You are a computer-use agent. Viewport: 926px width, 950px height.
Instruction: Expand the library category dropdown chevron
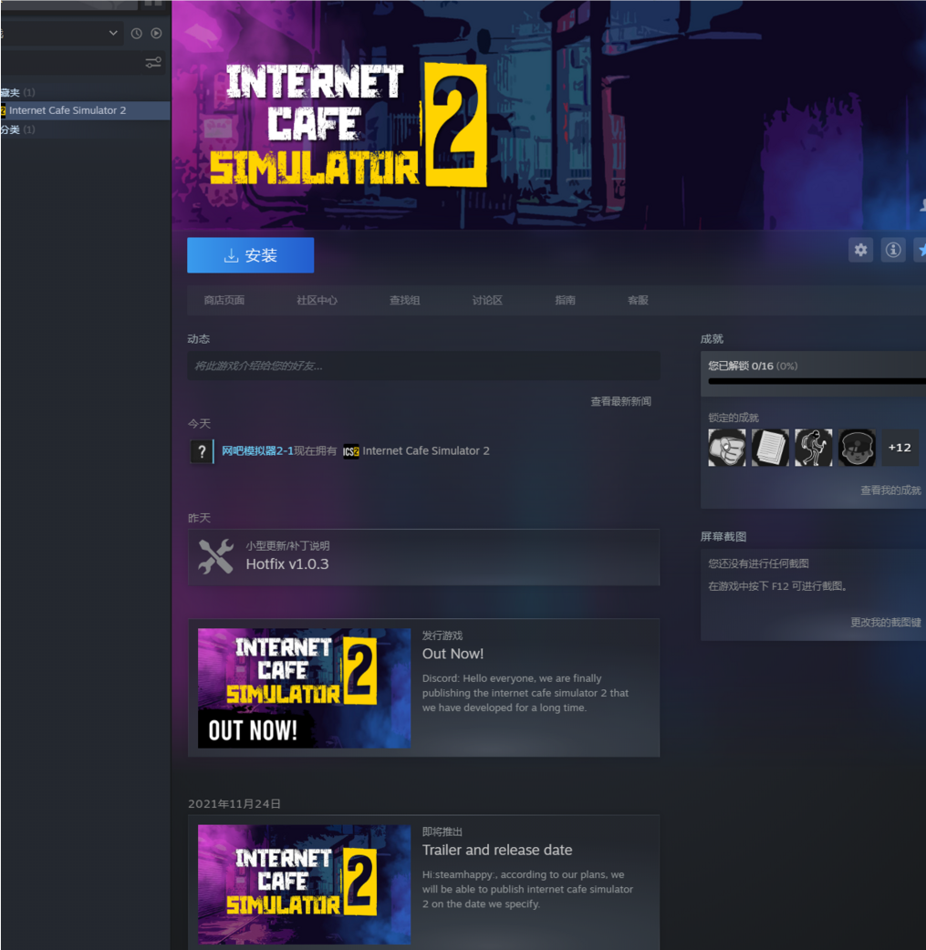(113, 33)
